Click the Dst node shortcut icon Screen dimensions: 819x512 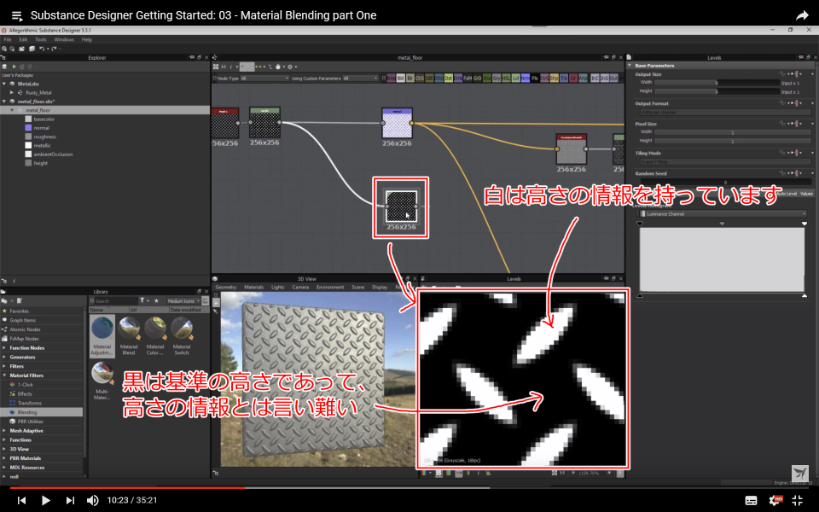coord(448,79)
